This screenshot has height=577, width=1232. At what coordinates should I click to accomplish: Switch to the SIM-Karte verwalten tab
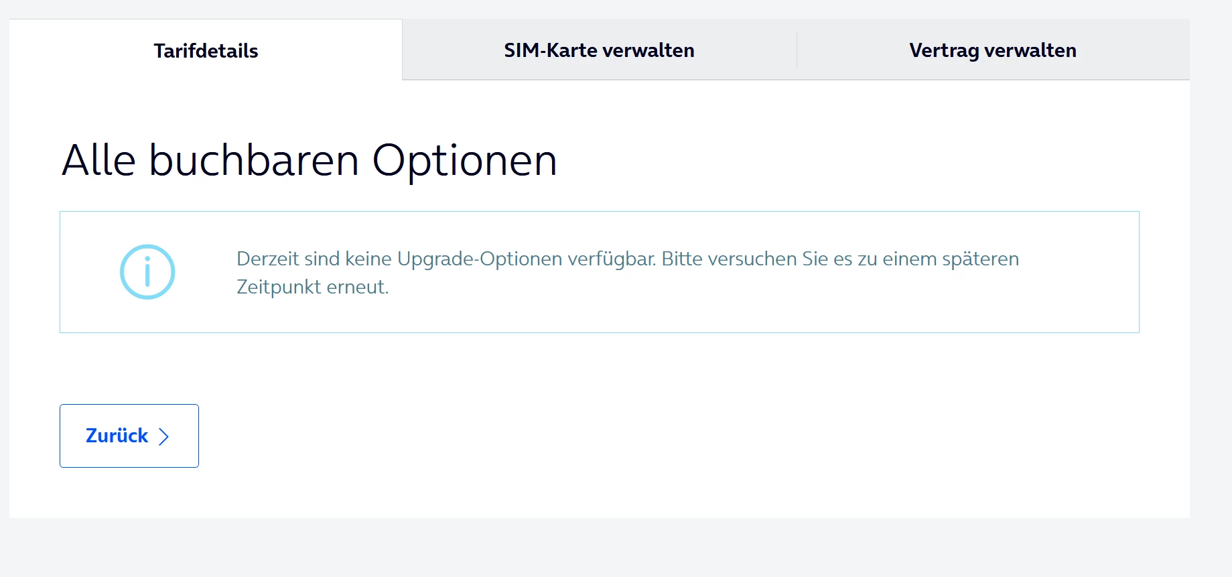[599, 50]
